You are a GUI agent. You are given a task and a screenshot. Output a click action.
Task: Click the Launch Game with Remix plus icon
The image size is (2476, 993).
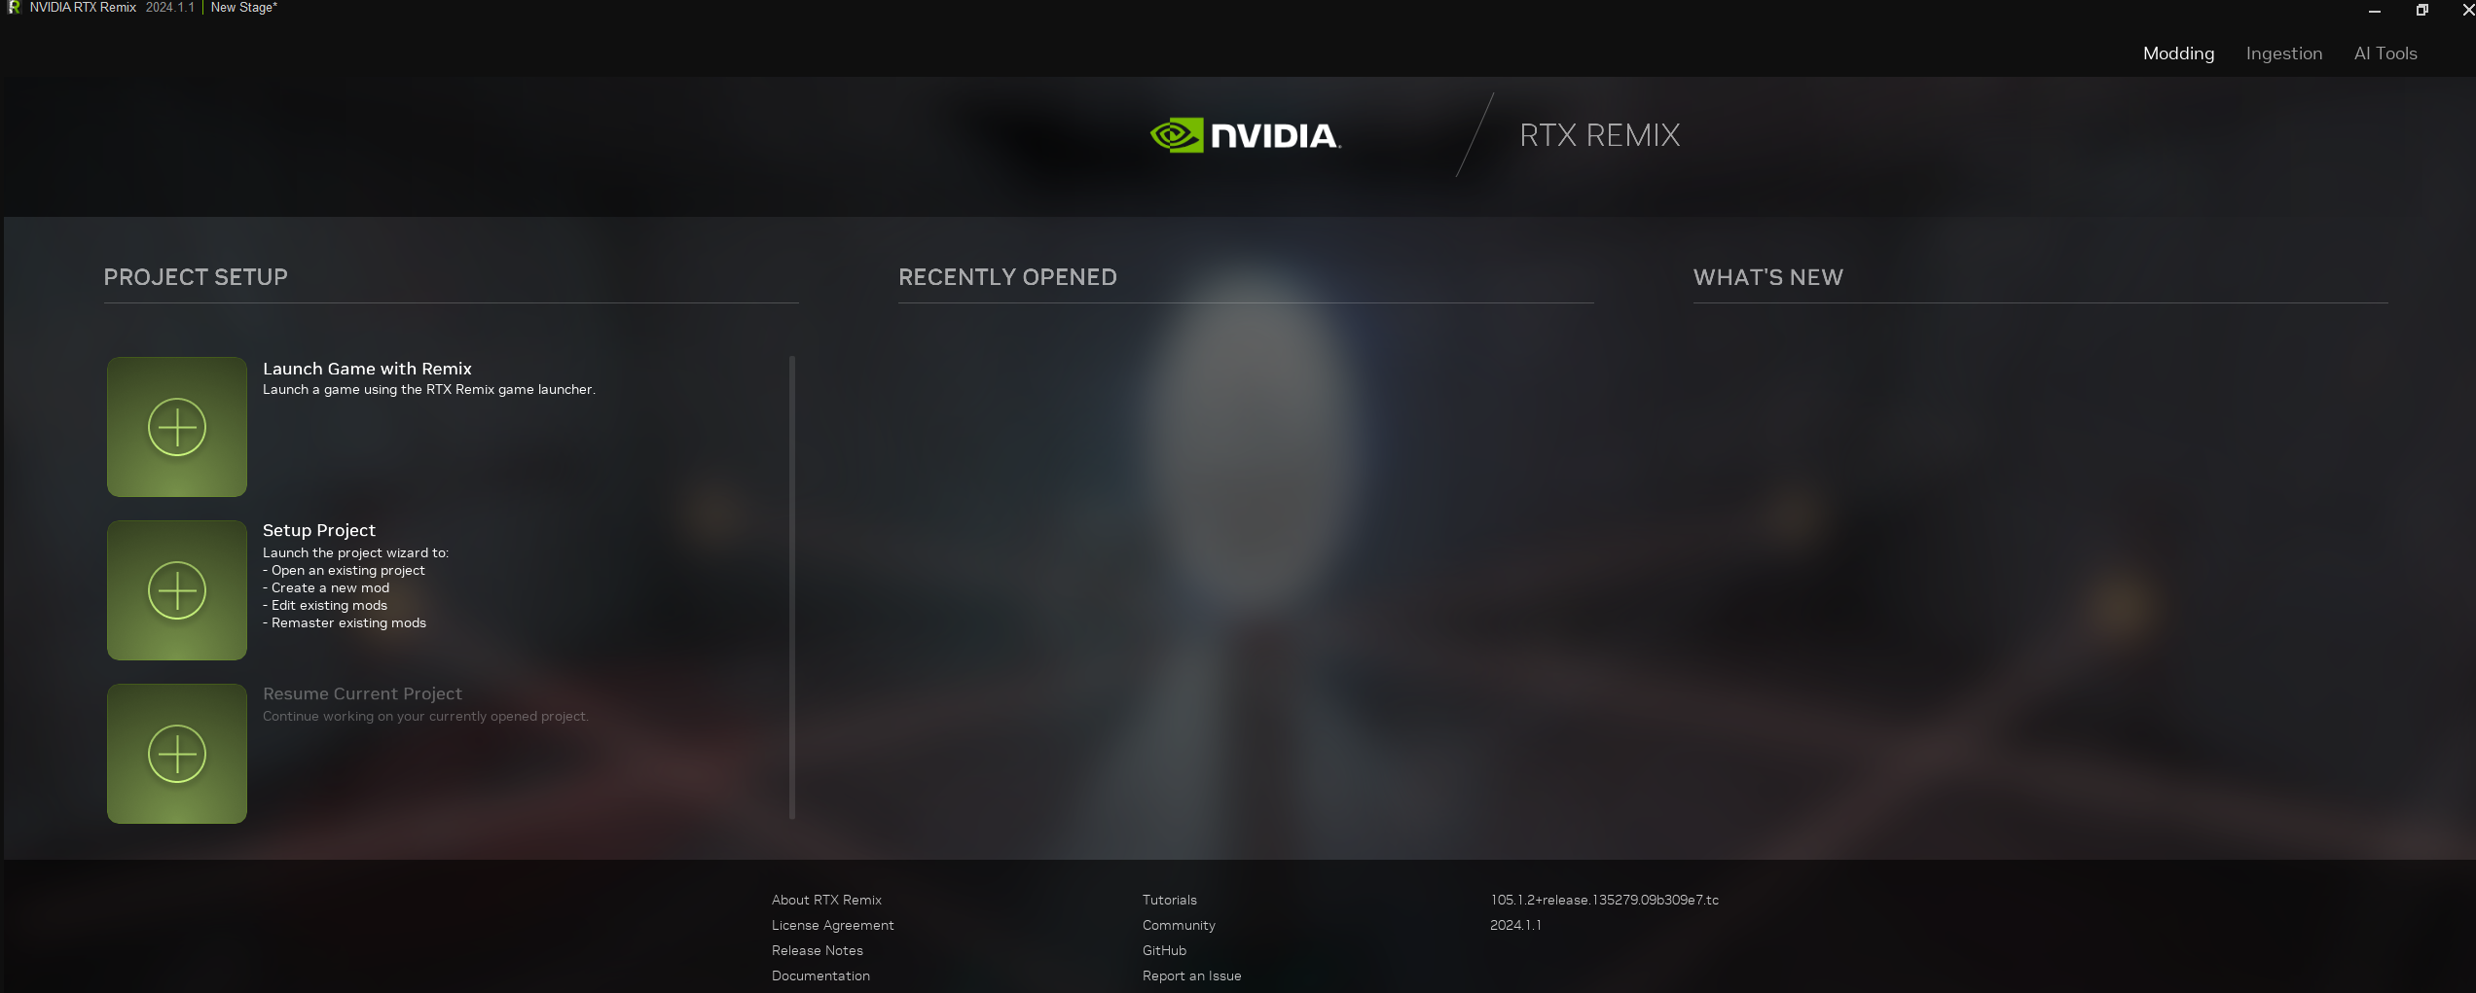(x=176, y=427)
